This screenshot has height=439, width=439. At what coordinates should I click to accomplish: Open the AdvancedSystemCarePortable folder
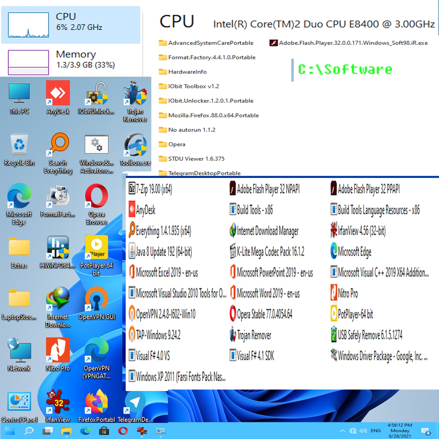206,43
